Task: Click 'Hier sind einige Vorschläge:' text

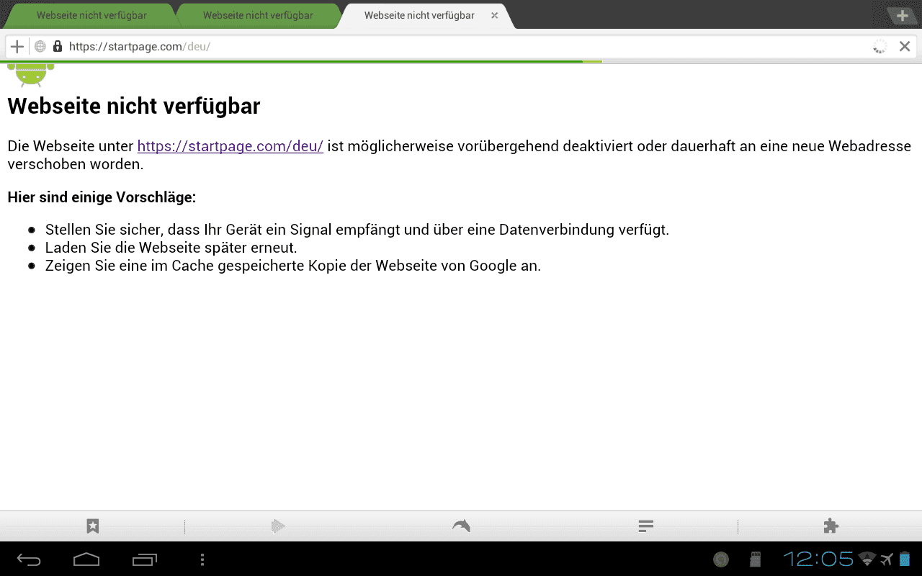Action: 102,197
